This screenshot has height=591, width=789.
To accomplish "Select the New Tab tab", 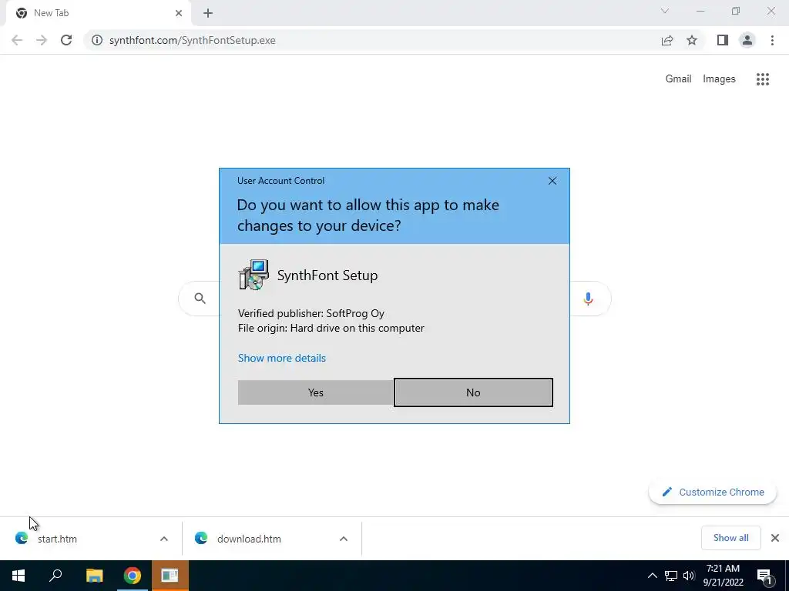I will (x=98, y=13).
